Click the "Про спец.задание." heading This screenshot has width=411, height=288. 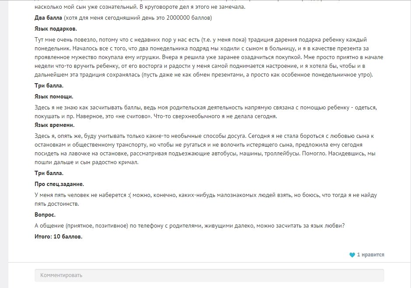pos(59,184)
